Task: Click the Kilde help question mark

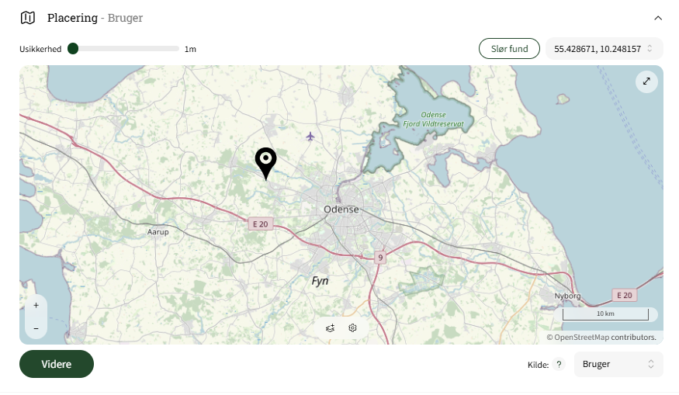Action: click(559, 365)
